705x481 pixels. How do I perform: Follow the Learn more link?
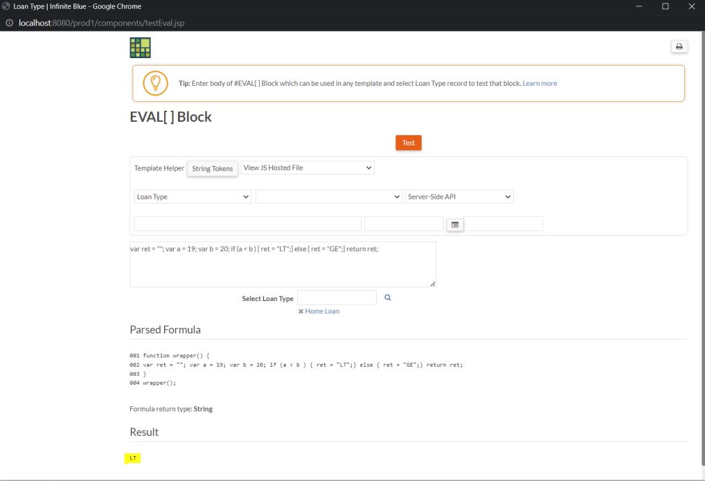[x=539, y=84]
